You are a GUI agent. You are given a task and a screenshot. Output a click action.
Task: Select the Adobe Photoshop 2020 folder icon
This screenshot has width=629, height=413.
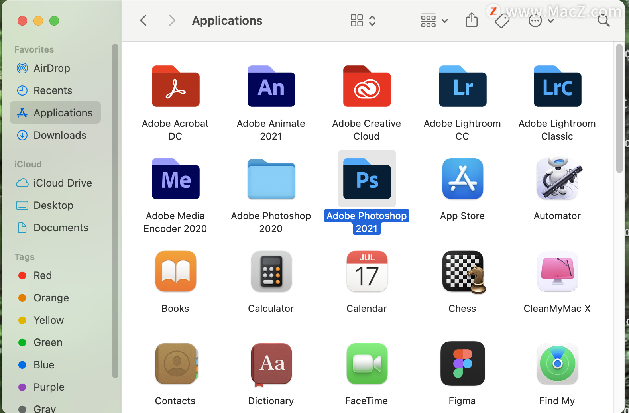271,179
